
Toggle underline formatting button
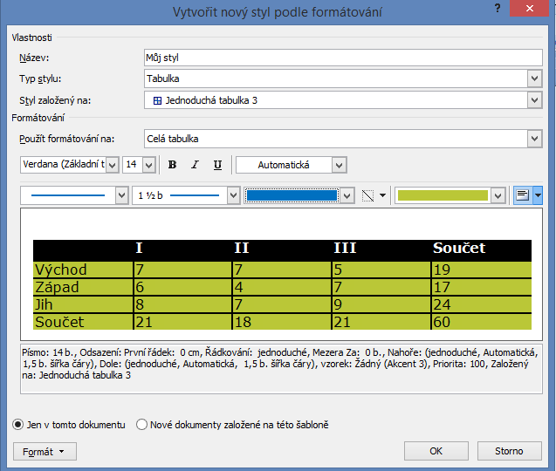(x=217, y=165)
